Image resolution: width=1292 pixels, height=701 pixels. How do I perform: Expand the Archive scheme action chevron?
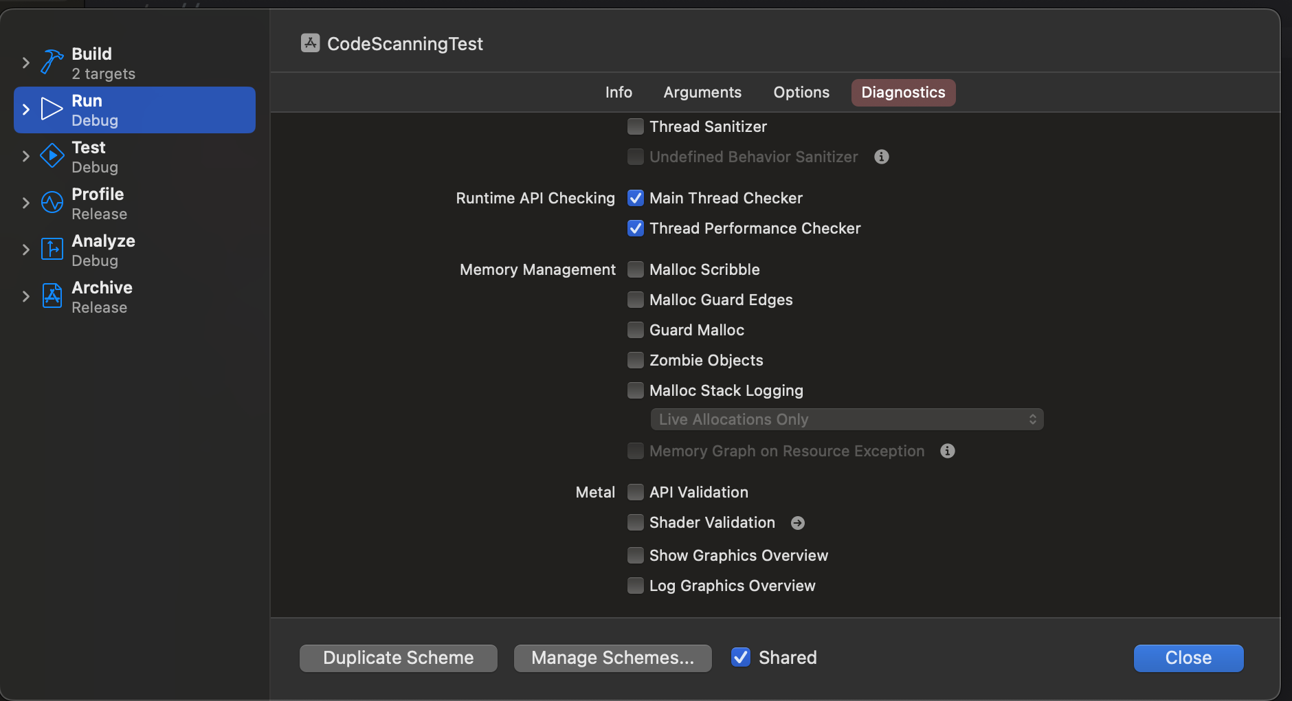pyautogui.click(x=26, y=296)
